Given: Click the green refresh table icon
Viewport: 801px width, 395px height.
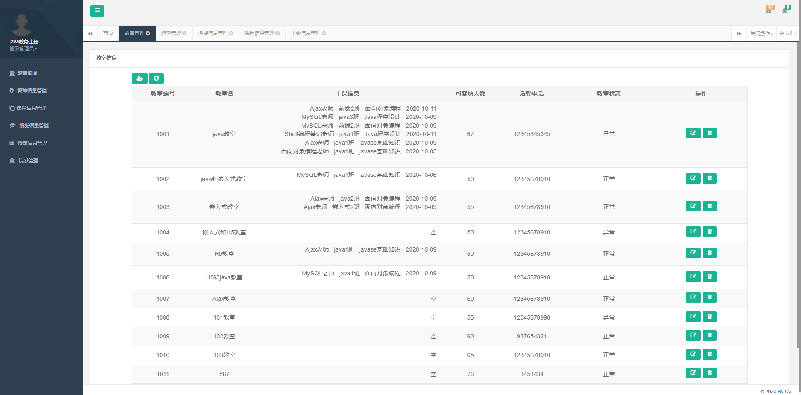Looking at the screenshot, I should click(x=156, y=78).
